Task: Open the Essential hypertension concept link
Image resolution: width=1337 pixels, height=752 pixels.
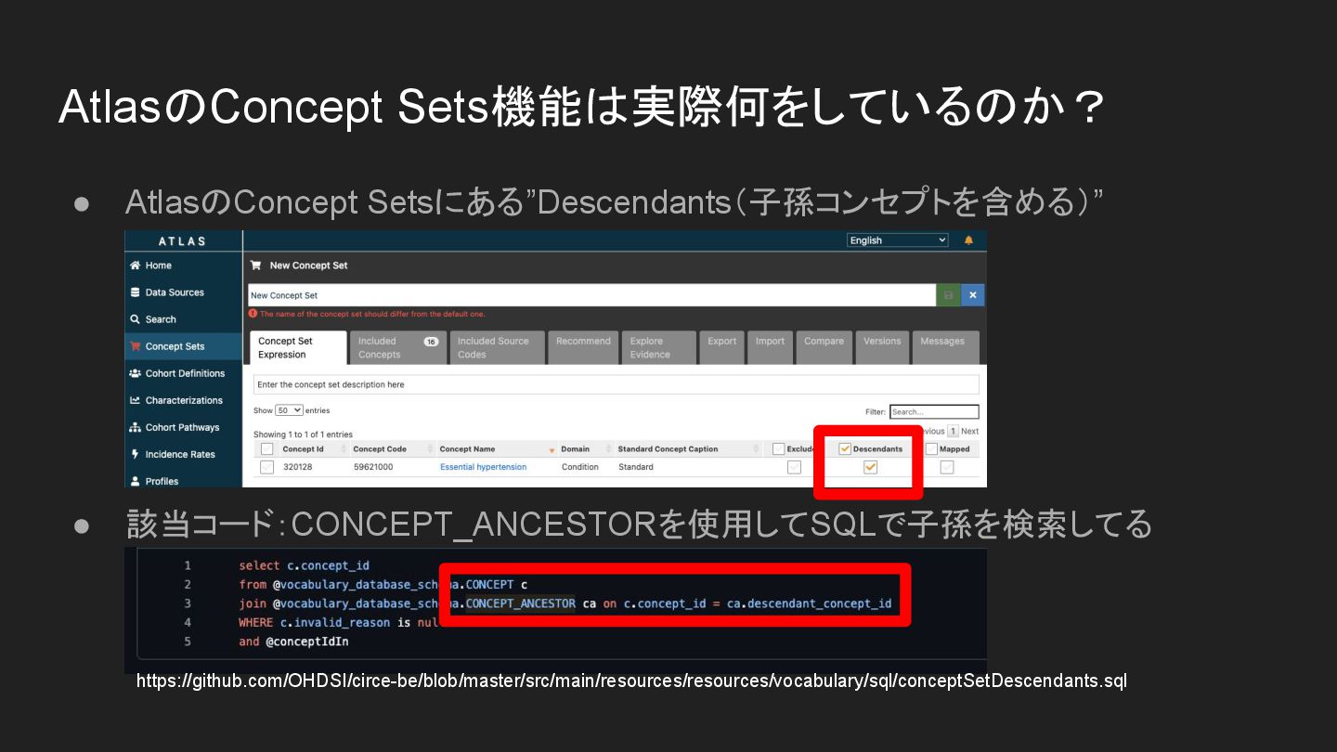Action: tap(483, 467)
